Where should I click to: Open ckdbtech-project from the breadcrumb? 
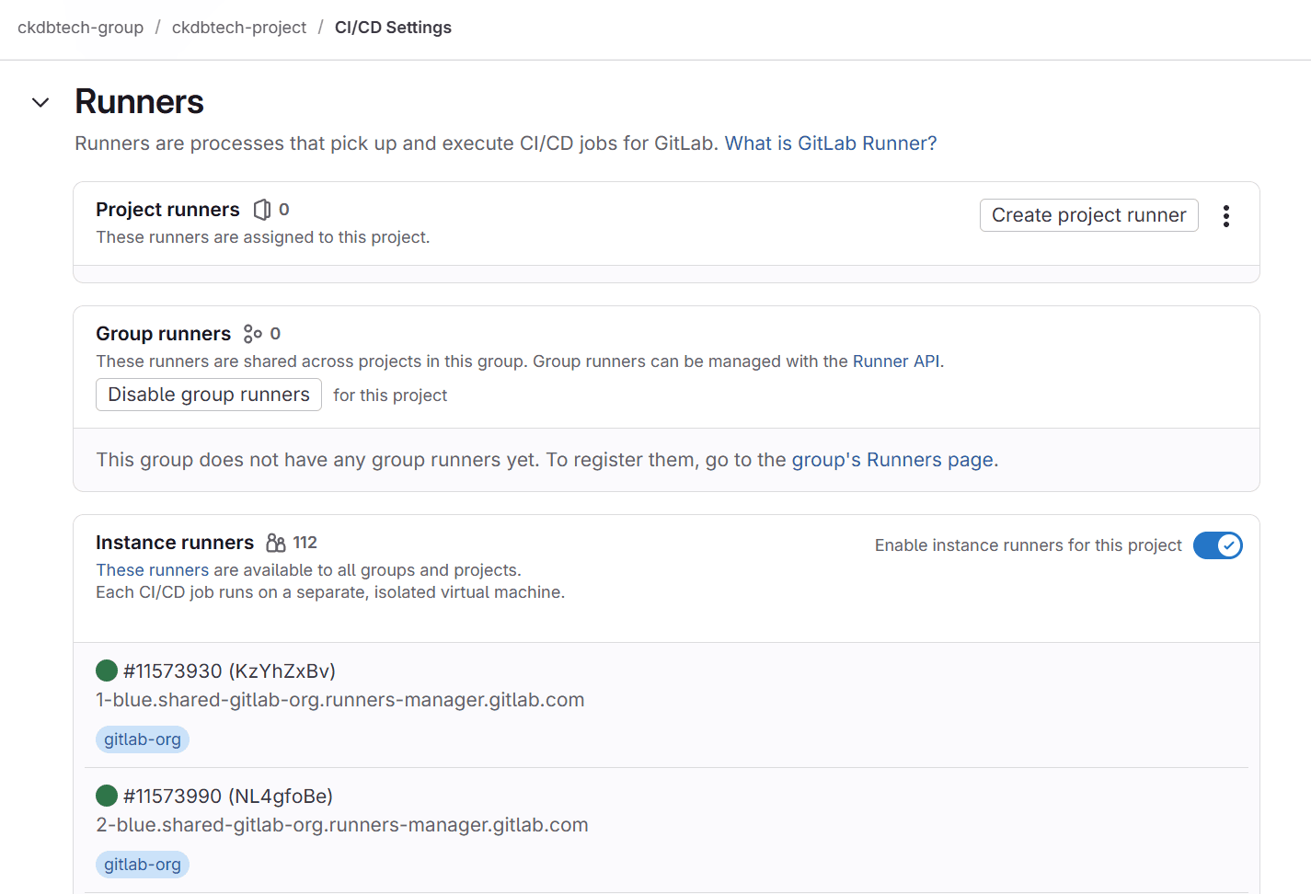point(238,28)
